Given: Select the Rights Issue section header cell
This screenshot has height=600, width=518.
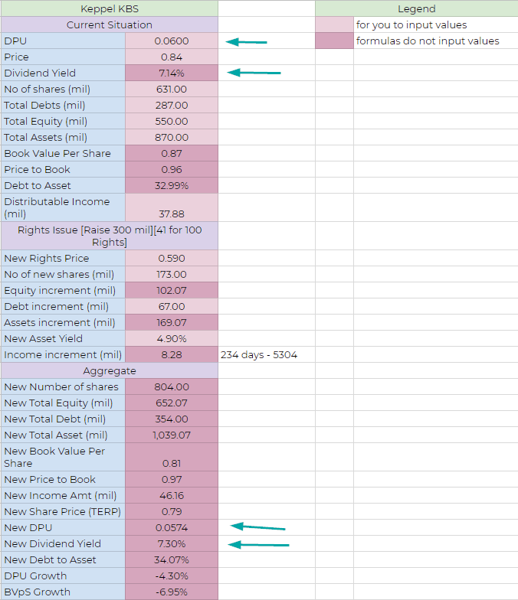Looking at the screenshot, I should point(109,235).
